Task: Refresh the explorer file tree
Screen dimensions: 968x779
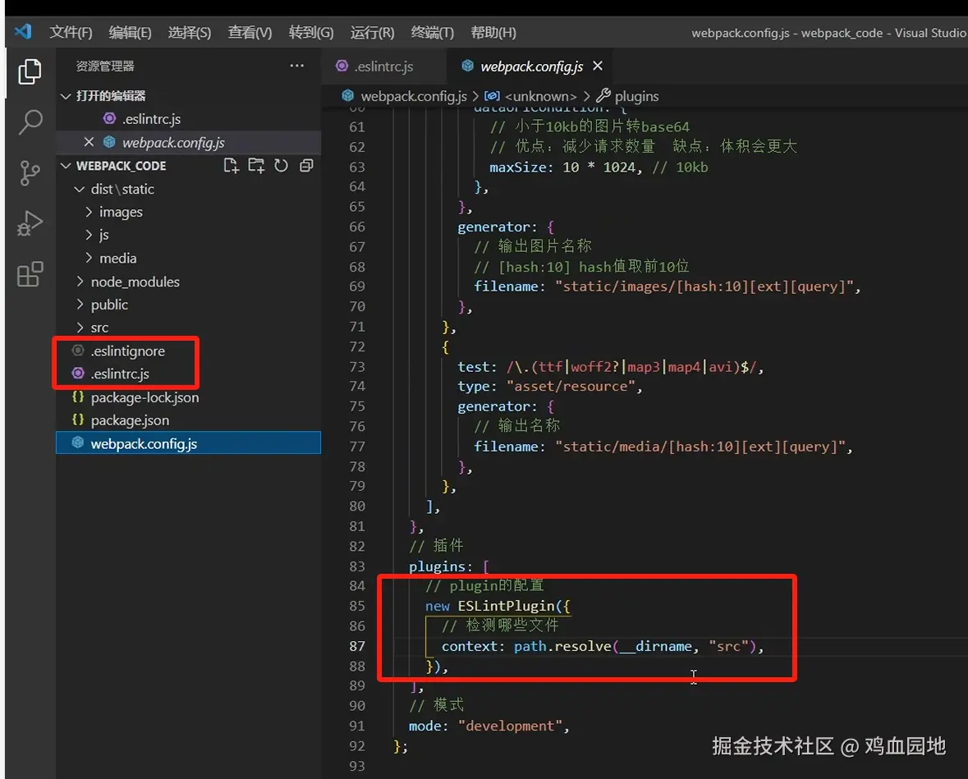Action: tap(281, 166)
